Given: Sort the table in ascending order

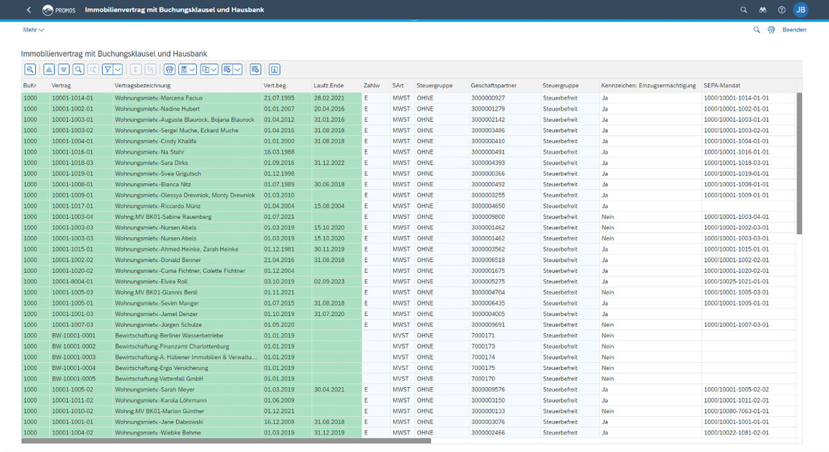Looking at the screenshot, I should point(49,69).
